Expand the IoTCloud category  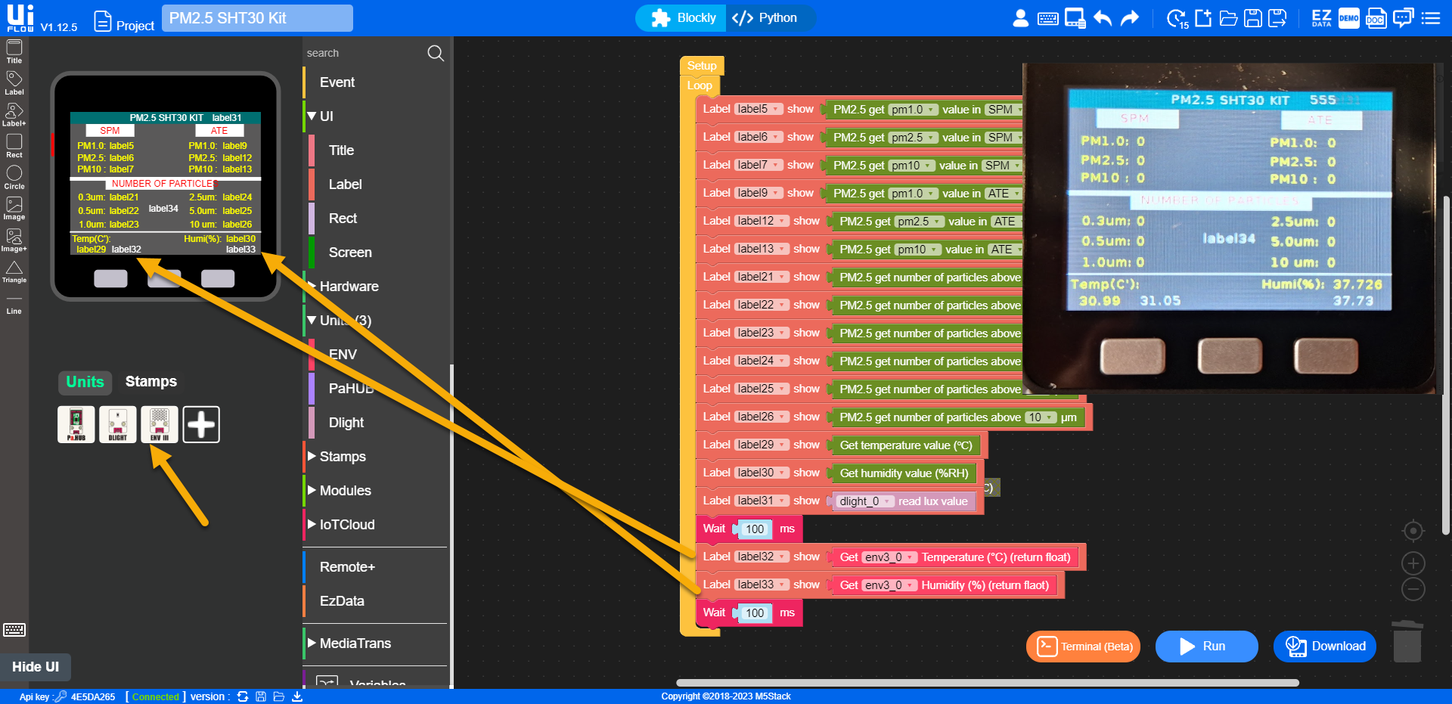346,525
